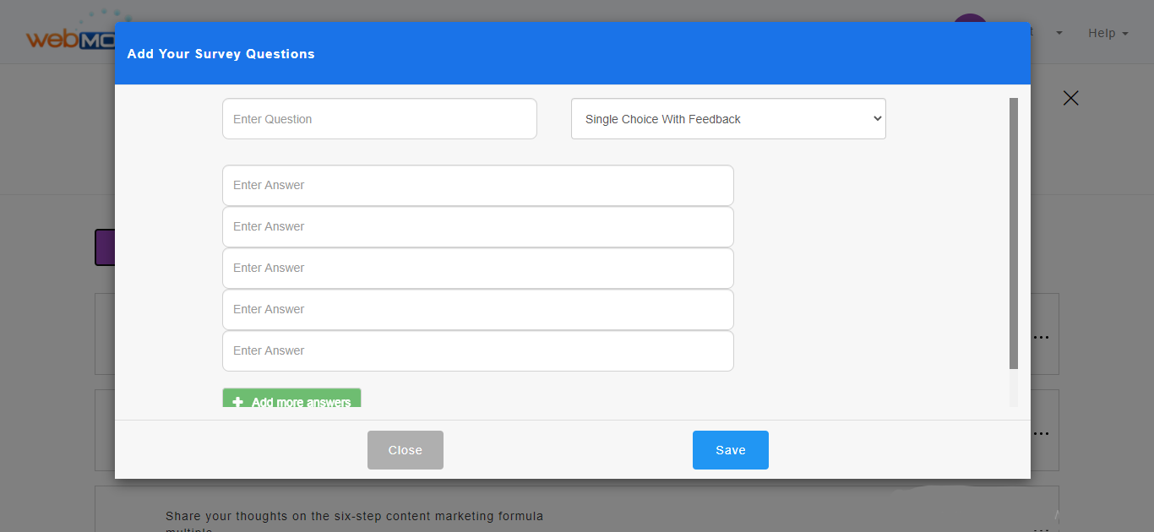
Task: Open account dropdown arrow beside Help
Action: click(x=1059, y=33)
